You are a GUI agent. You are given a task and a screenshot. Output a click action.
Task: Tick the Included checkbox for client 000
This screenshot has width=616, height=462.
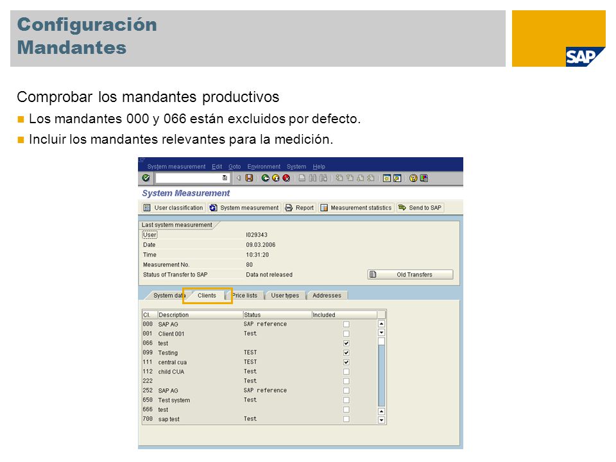pyautogui.click(x=346, y=324)
